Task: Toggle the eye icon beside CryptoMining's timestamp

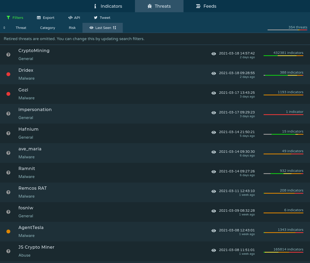Action: (214, 54)
